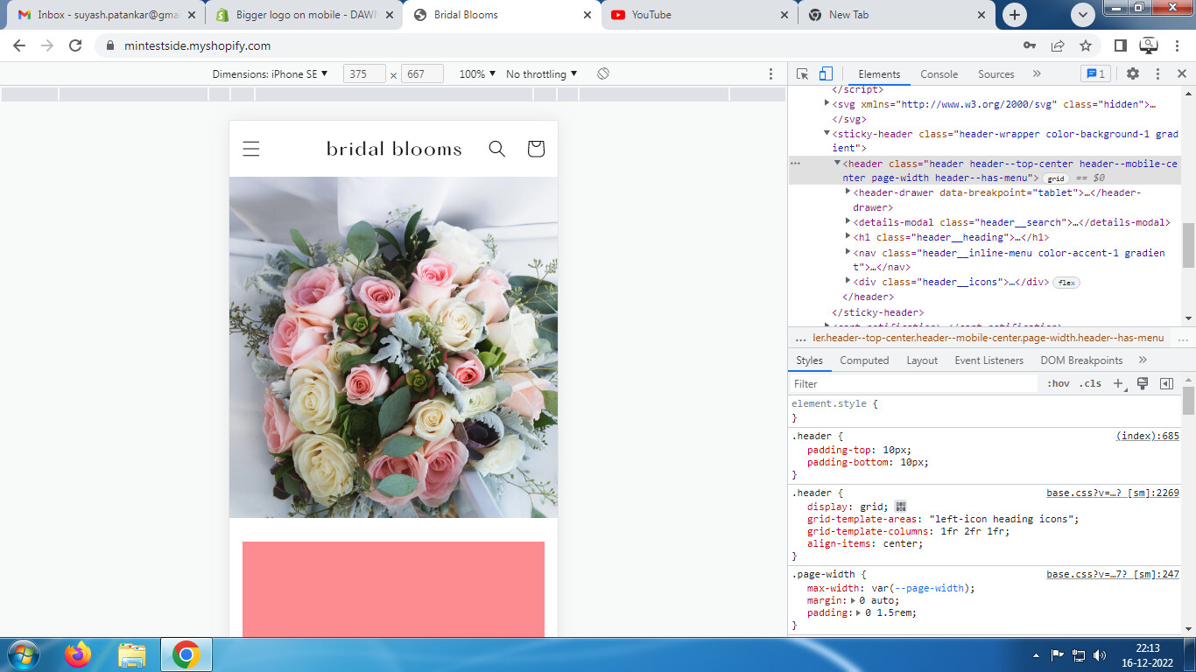Switch to the Console tab
Image resolution: width=1196 pixels, height=672 pixels.
[939, 74]
